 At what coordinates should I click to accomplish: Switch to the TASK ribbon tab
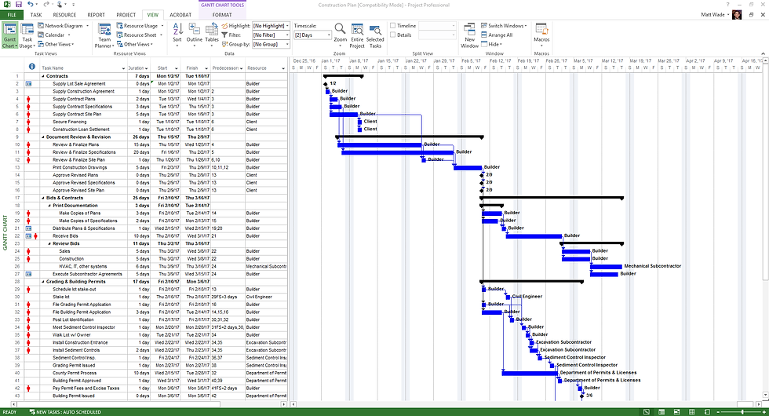(x=36, y=15)
